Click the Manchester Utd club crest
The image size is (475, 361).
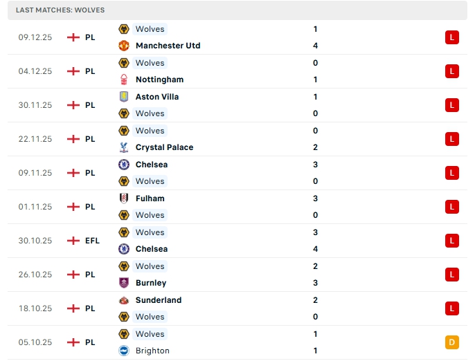(x=124, y=46)
